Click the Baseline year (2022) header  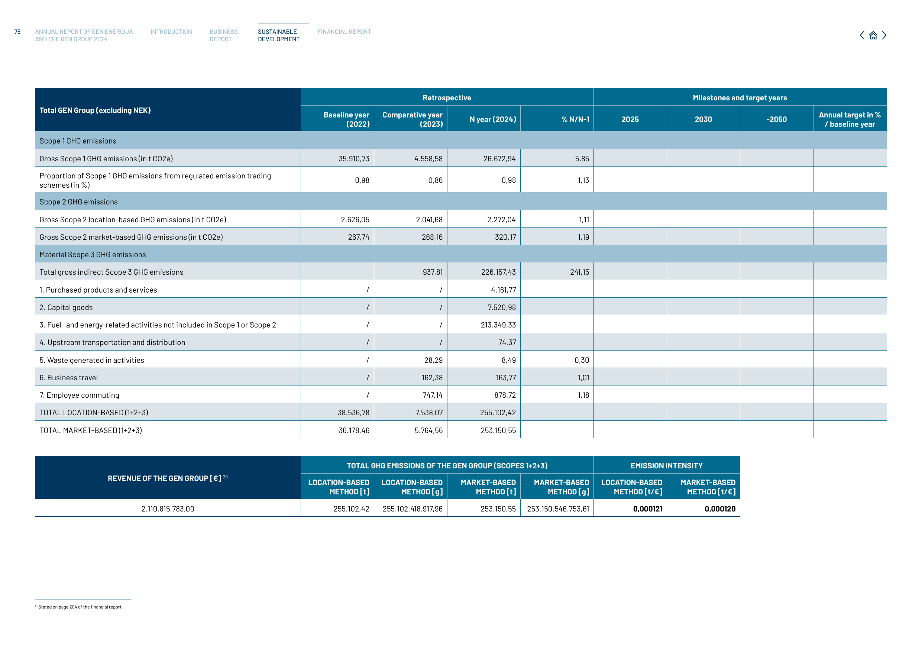(337, 119)
